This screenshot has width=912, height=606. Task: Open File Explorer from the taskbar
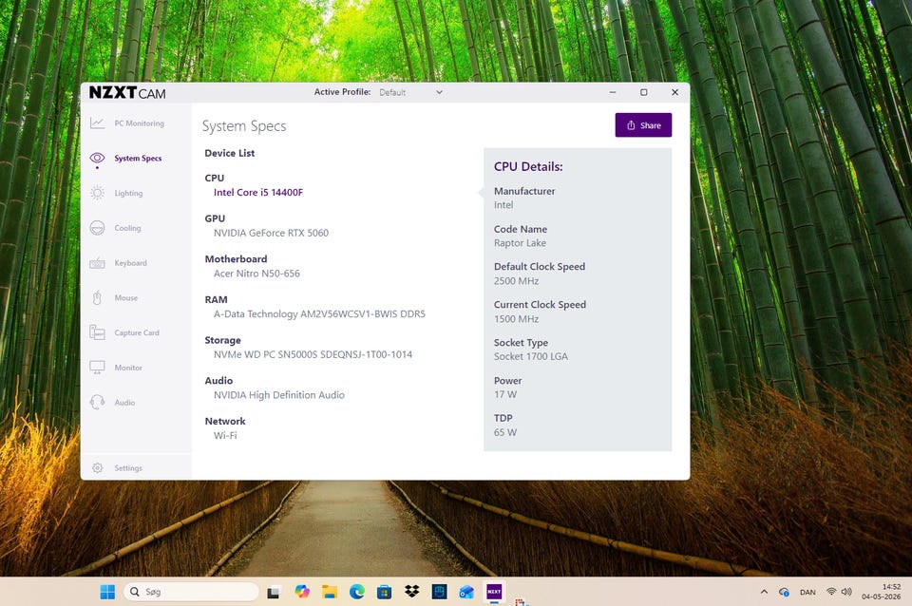(330, 592)
